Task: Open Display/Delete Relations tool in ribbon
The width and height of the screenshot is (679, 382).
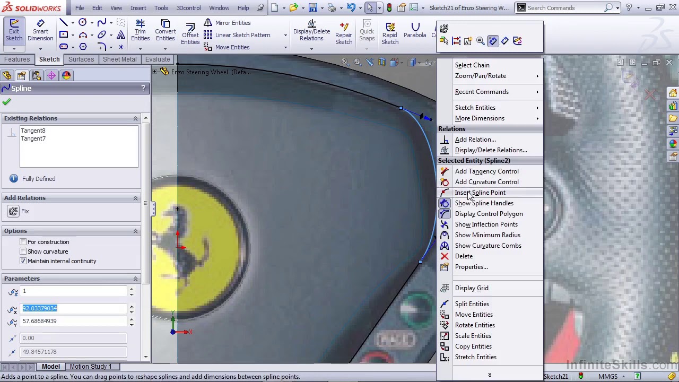Action: [x=311, y=31]
